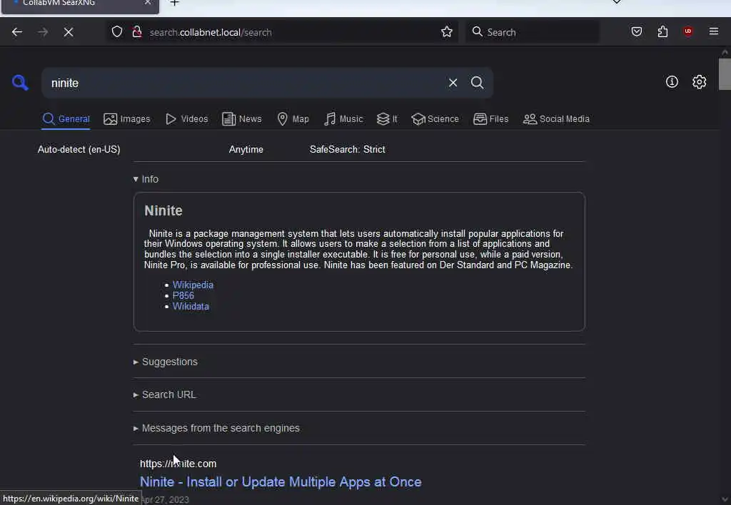Click the insecure lock site info icon
731x505 pixels.
[137, 31]
